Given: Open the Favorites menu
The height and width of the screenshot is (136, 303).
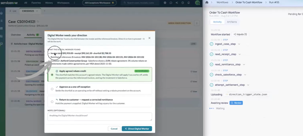Looking at the screenshot, I should (36, 3).
